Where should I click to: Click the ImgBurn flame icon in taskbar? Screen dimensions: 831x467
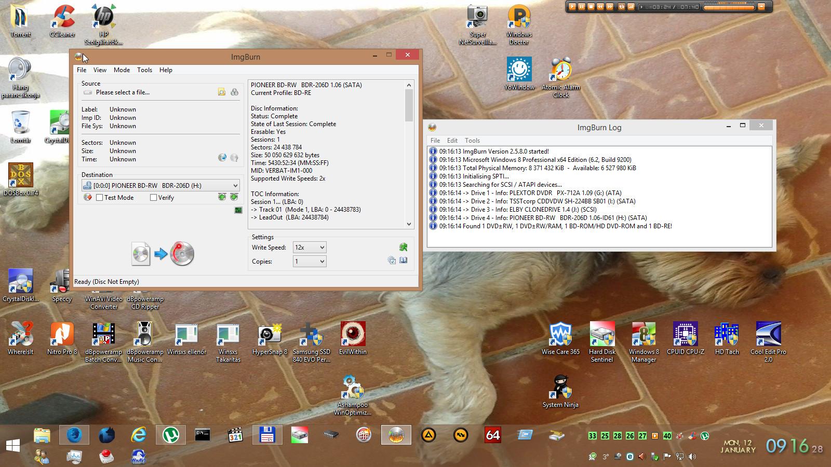pos(396,435)
